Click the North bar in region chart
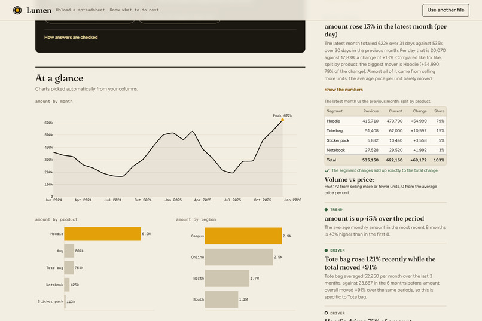 (x=227, y=279)
